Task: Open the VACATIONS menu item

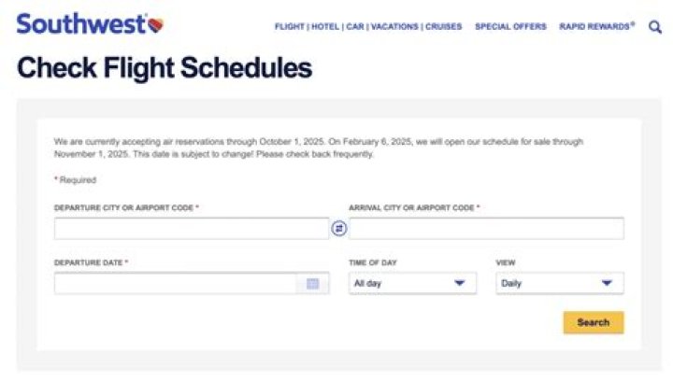Action: [394, 27]
